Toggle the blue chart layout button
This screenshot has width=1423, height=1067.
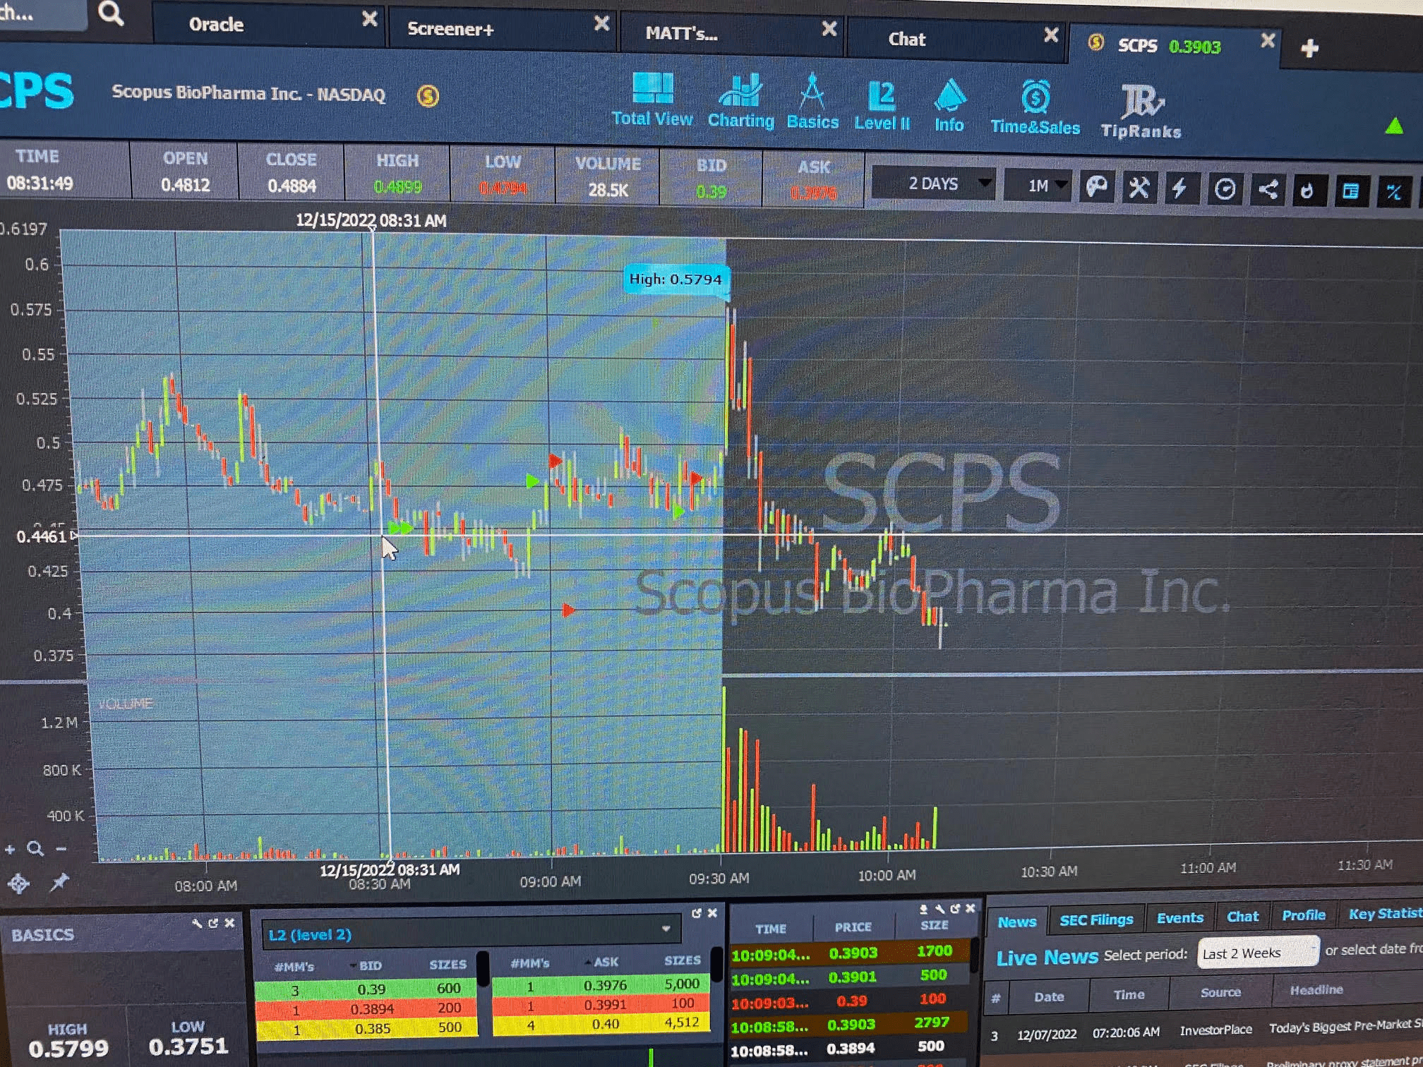[x=1350, y=191]
